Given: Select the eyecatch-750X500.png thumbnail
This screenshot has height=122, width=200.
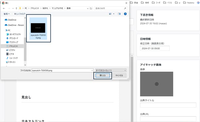Looking at the screenshot, I should (x=38, y=28).
